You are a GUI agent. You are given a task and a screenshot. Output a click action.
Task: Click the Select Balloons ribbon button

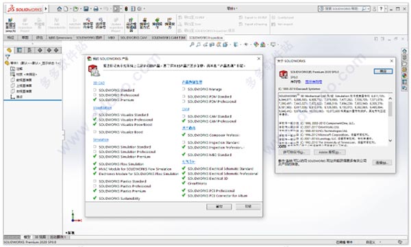pos(101,23)
